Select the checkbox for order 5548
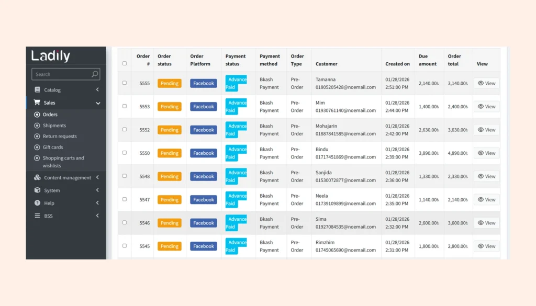 125,176
